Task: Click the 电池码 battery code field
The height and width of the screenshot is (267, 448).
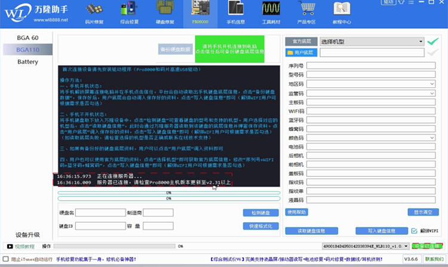Action: pos(371,147)
